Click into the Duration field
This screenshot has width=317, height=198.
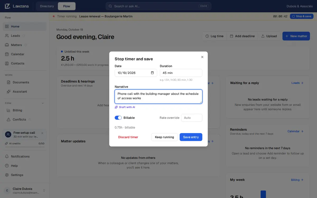[x=181, y=73]
